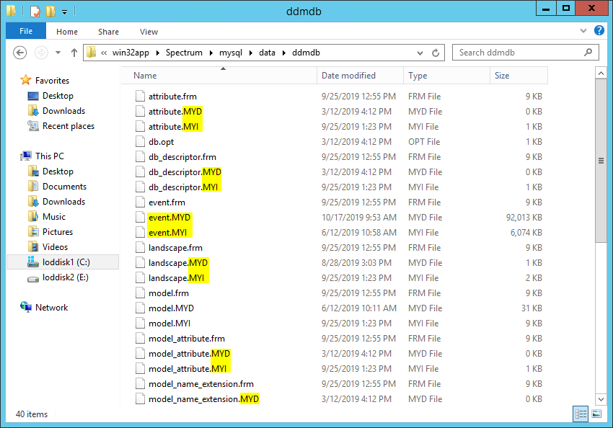Expand the ribbon with chevron
Screen dimensions: 613x428
coord(583,32)
